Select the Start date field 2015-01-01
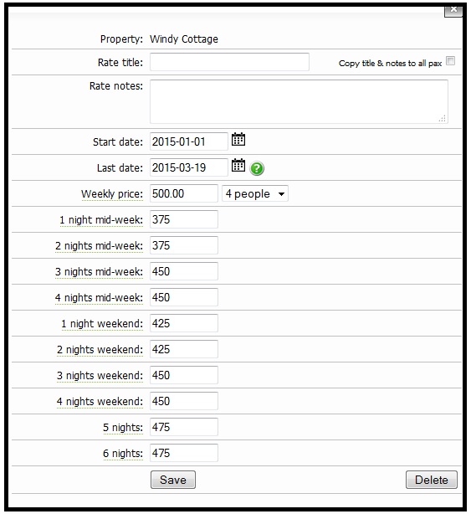The height and width of the screenshot is (514, 471). pyautogui.click(x=189, y=141)
